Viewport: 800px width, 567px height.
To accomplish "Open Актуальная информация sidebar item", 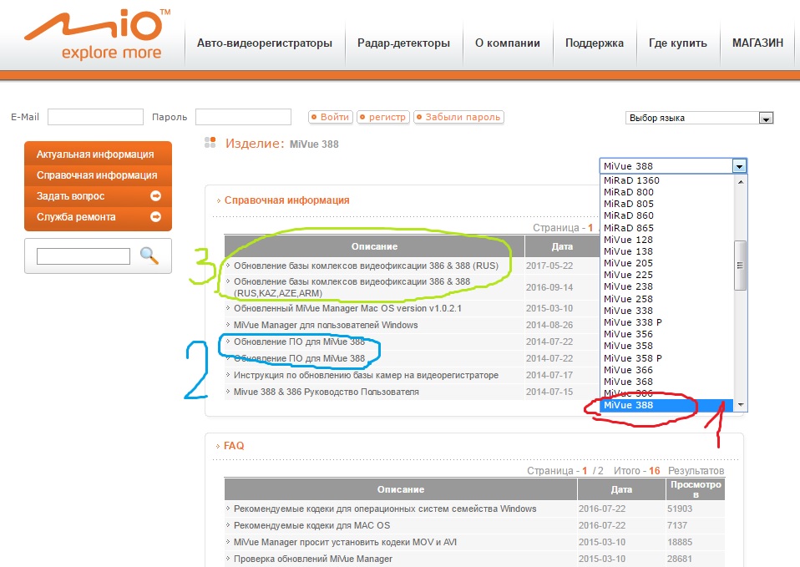I will [95, 154].
